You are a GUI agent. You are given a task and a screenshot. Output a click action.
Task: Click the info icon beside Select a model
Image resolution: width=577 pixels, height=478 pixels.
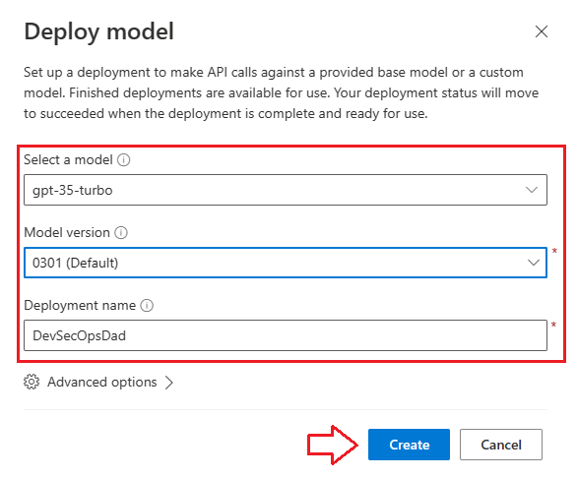(x=123, y=160)
